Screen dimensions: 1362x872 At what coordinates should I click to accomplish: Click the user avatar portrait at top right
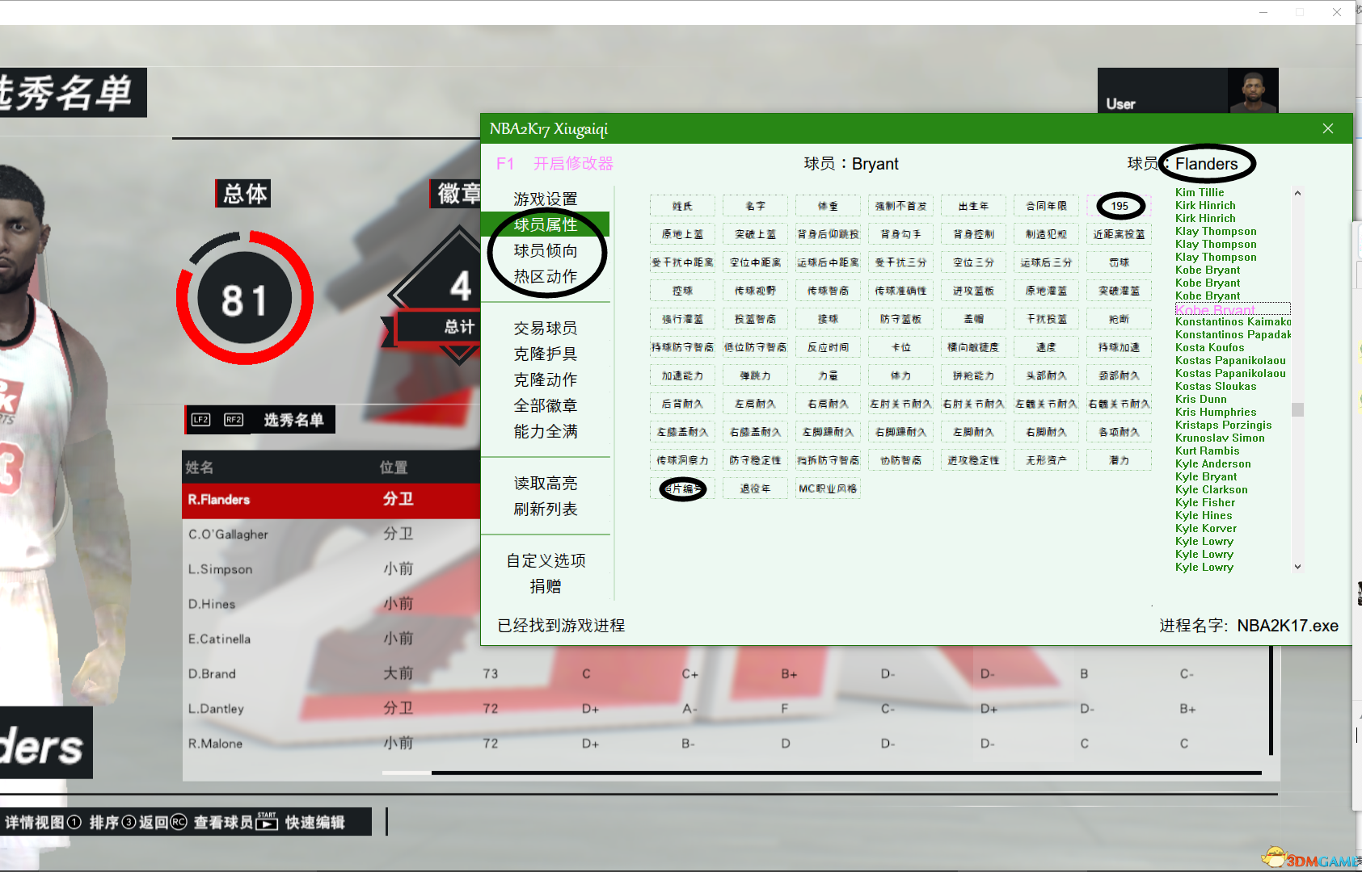click(1253, 90)
